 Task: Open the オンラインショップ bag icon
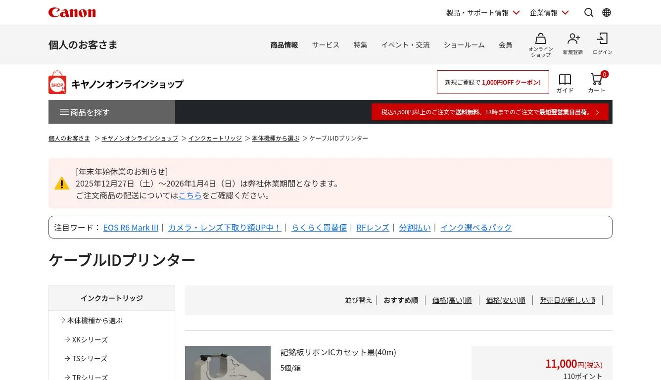pos(540,40)
